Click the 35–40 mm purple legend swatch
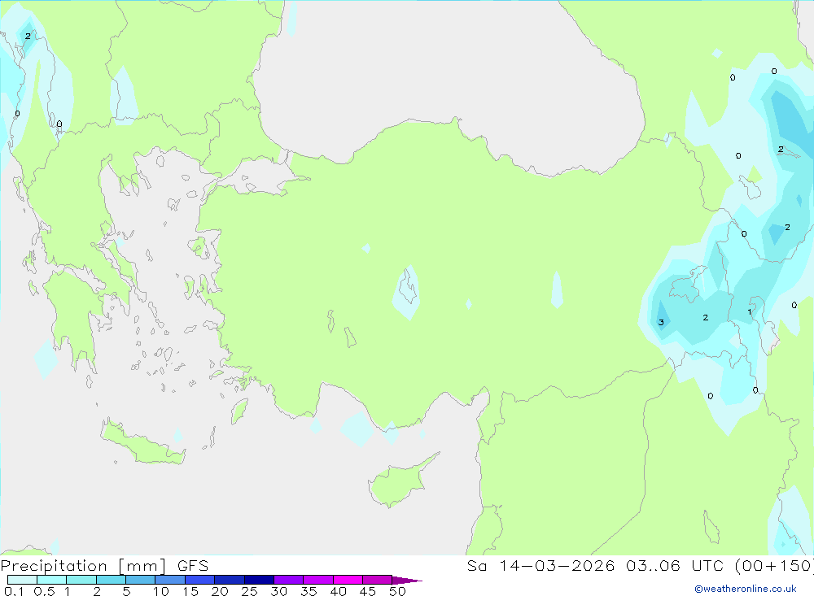Screen dimensions: 814x596 point(318,580)
